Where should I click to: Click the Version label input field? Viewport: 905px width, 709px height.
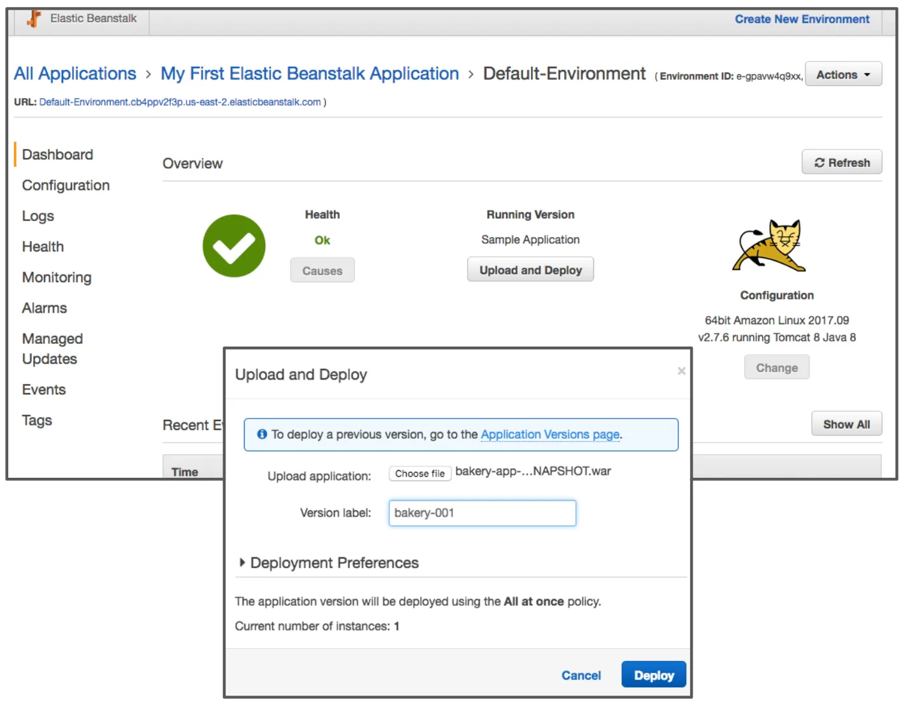pyautogui.click(x=482, y=513)
